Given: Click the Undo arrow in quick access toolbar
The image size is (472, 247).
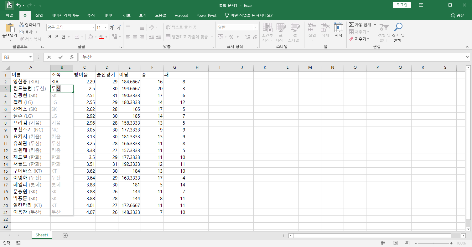Looking at the screenshot, I should (18, 5).
